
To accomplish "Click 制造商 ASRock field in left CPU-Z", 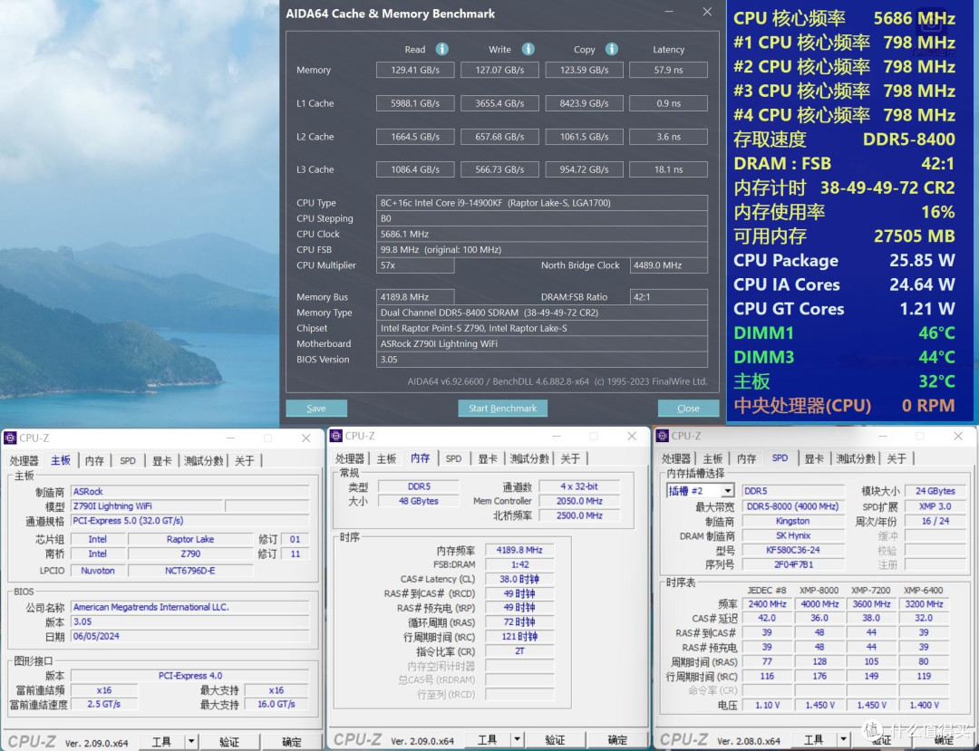I will (189, 492).
